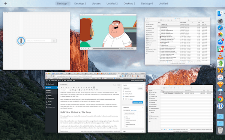Open the Sketch app in dock

[220, 84]
